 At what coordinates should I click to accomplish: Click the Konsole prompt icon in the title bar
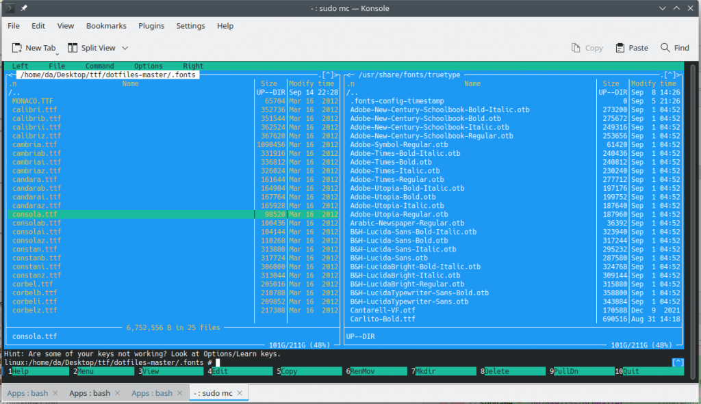pos(10,9)
